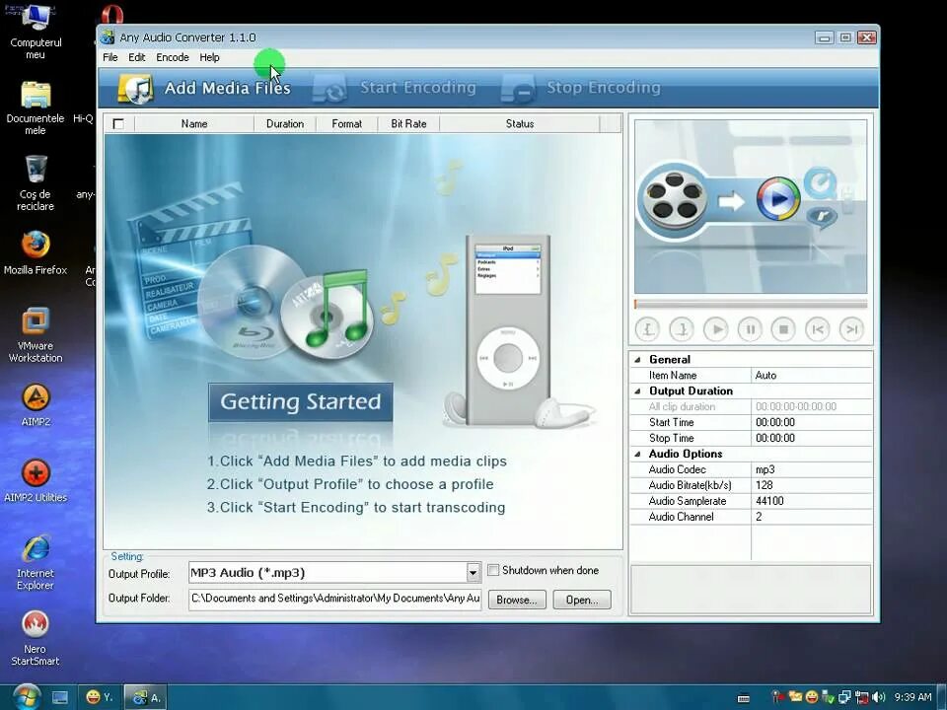
Task: Click the Pause button in preview
Action: [x=750, y=329]
